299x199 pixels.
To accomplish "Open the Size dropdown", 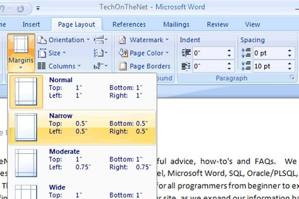I will (51, 53).
